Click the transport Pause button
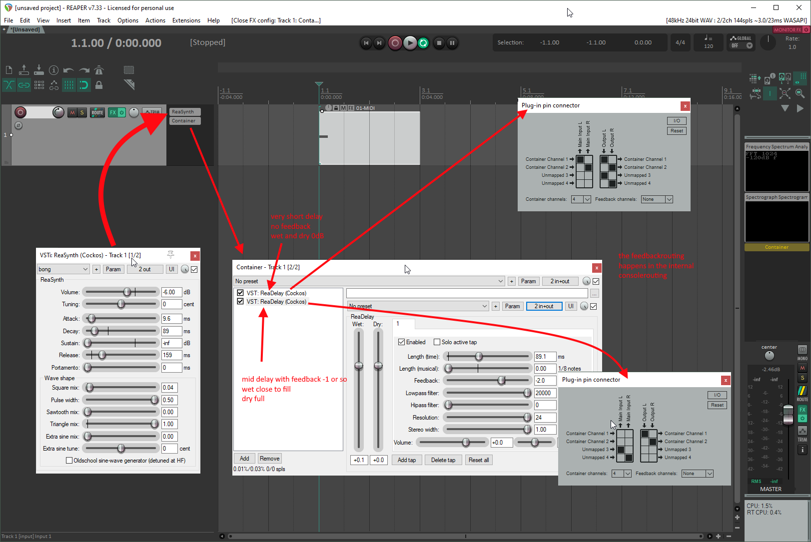Image resolution: width=811 pixels, height=542 pixels. click(452, 43)
